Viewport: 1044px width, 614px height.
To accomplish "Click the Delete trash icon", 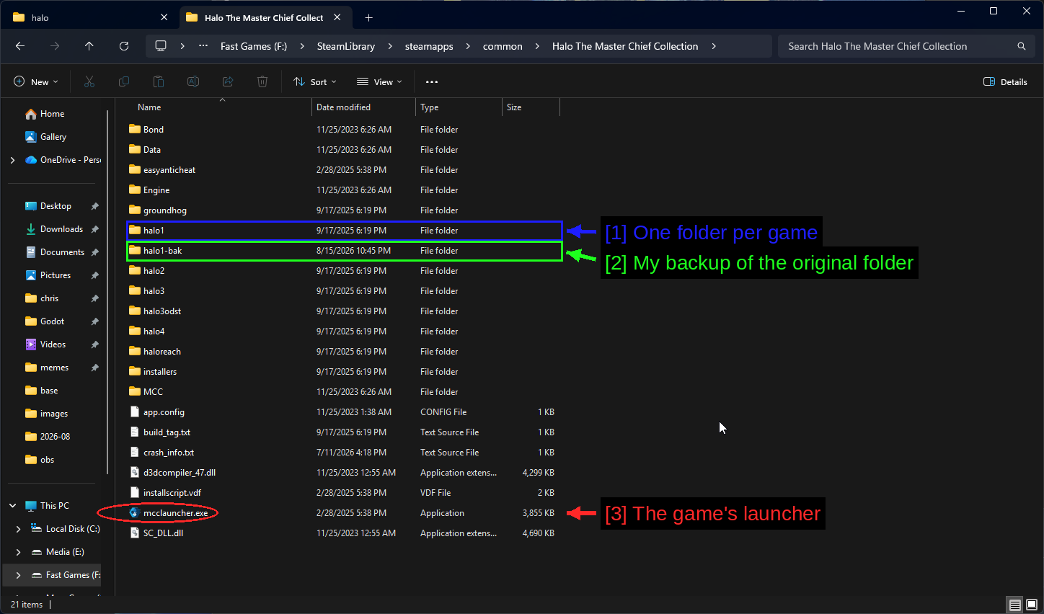I will tap(262, 82).
